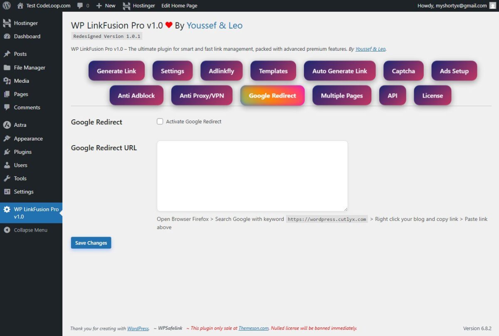Click the Posts pushpin icon
Image resolution: width=499 pixels, height=336 pixels.
click(x=7, y=54)
